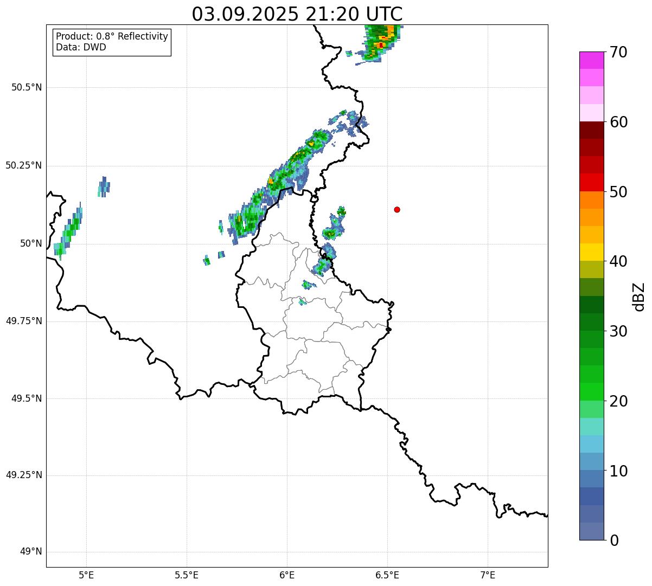Viewport: 652px width, 586px height.
Task: Click the "Product: 0.8° Reflectivity" legend line
Action: coord(112,36)
